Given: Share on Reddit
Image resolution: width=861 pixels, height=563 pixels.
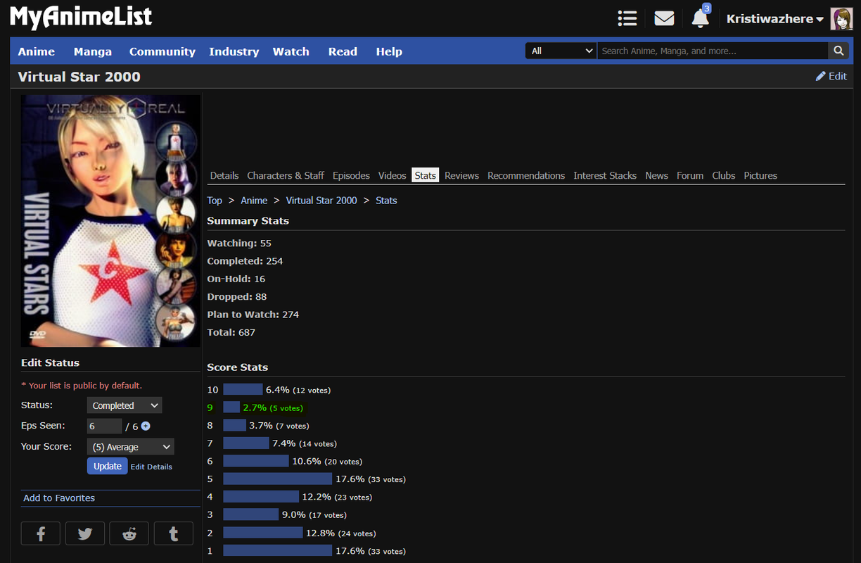Looking at the screenshot, I should coord(129,533).
